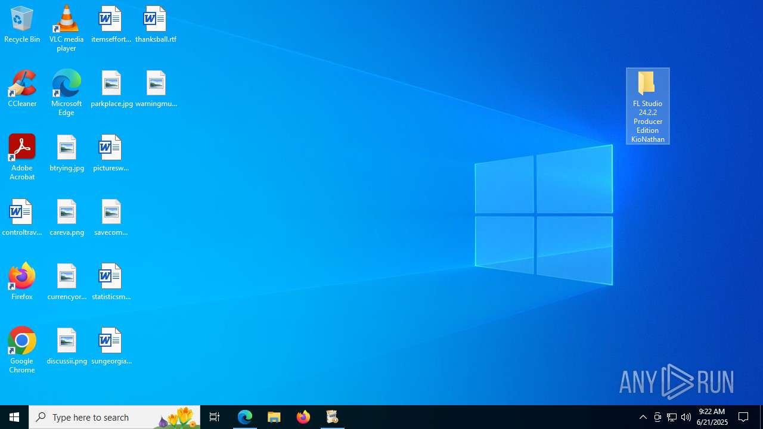Image resolution: width=763 pixels, height=429 pixels.
Task: Open the network status tray icon
Action: click(x=672, y=417)
